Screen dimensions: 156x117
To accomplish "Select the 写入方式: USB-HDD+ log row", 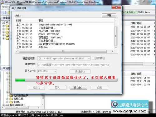I will click(65, 31).
